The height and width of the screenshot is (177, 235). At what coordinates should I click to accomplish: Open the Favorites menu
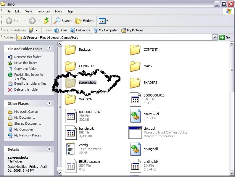coord(43,11)
